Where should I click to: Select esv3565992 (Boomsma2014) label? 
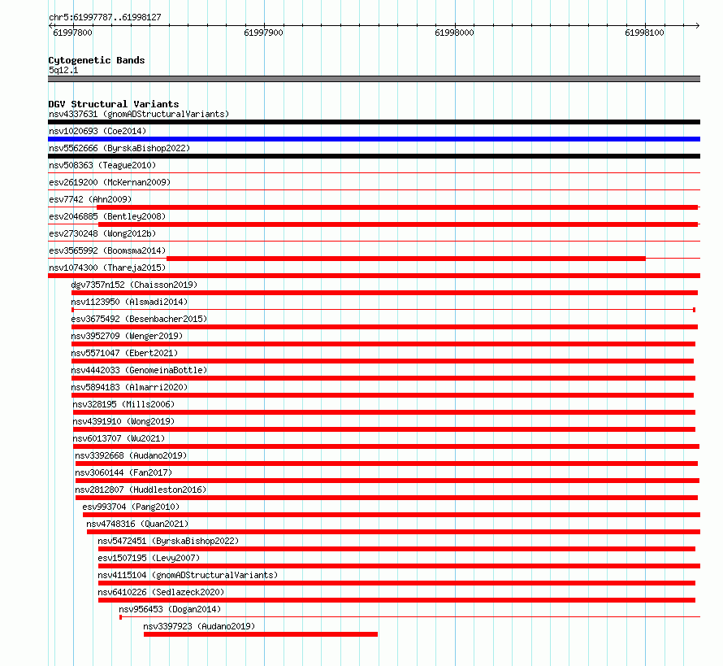pos(107,250)
